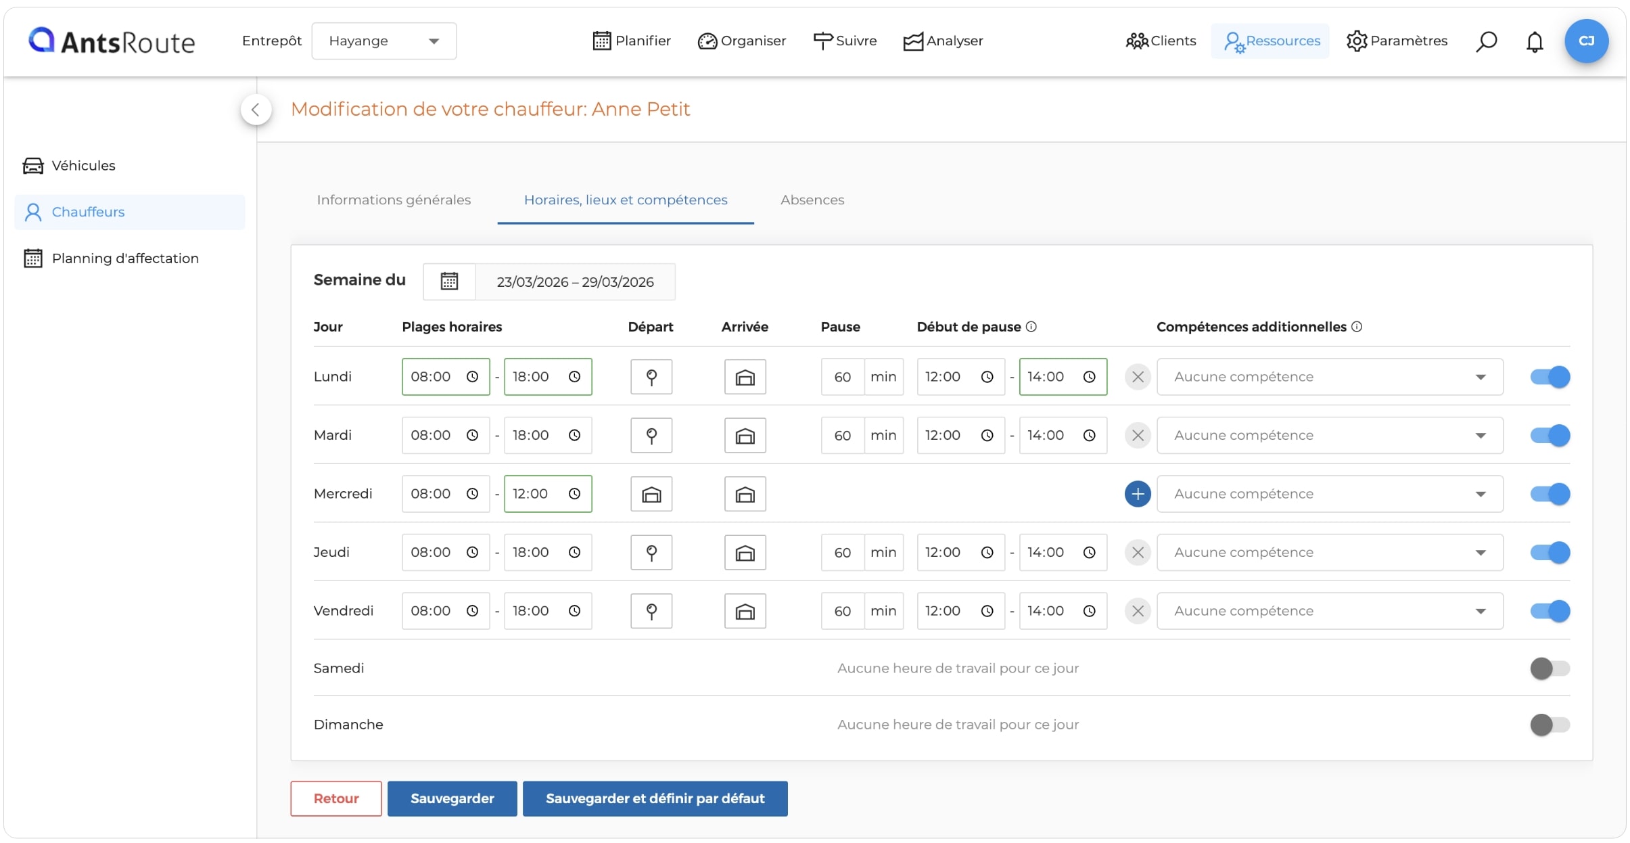Open clock picker on Lundi 08:00

pos(472,377)
